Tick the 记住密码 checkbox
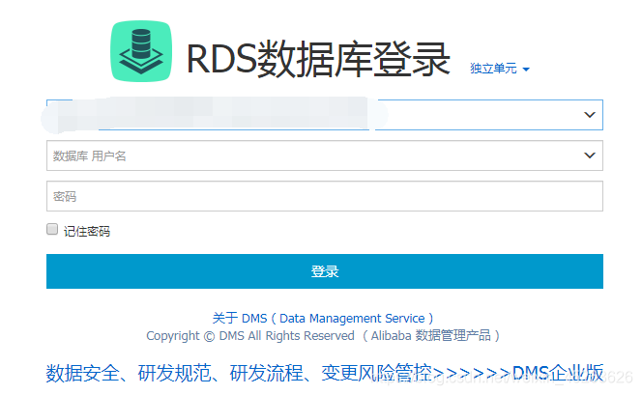The height and width of the screenshot is (395, 642). point(52,229)
